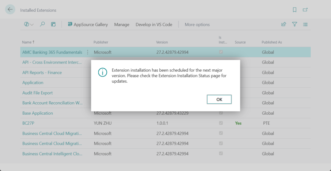The image size is (331, 171).
Task: Open More options menu
Action: pos(197,25)
